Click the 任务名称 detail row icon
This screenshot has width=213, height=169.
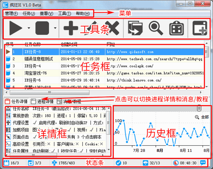(8, 109)
